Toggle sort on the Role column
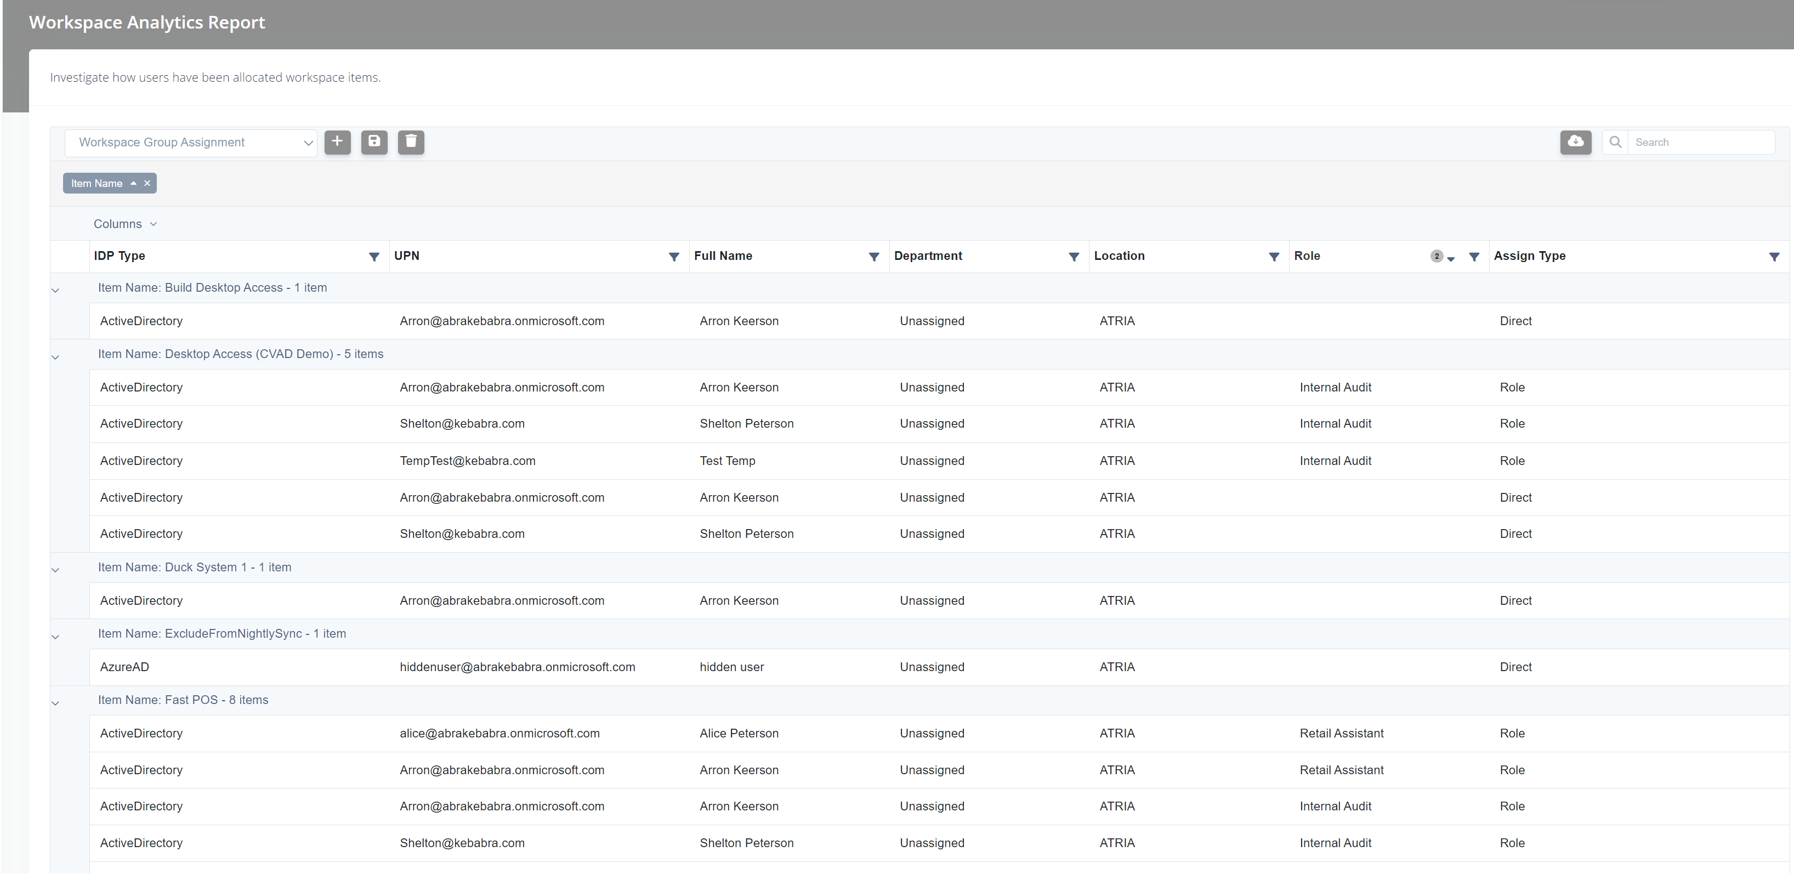 point(1307,256)
